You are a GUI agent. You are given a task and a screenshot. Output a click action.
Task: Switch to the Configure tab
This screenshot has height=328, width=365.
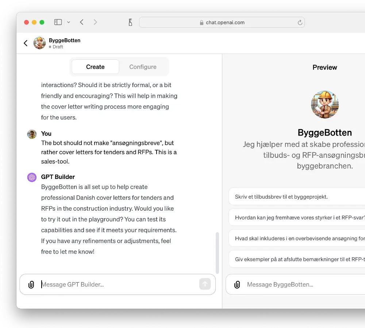(143, 67)
